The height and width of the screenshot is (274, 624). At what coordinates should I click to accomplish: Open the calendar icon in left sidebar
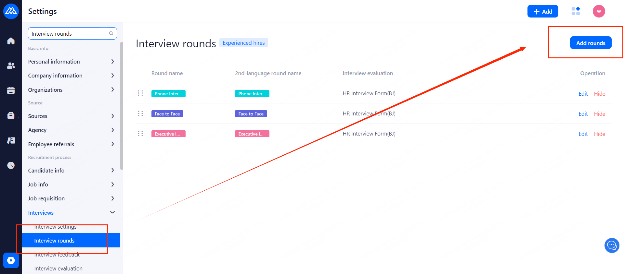tap(11, 90)
